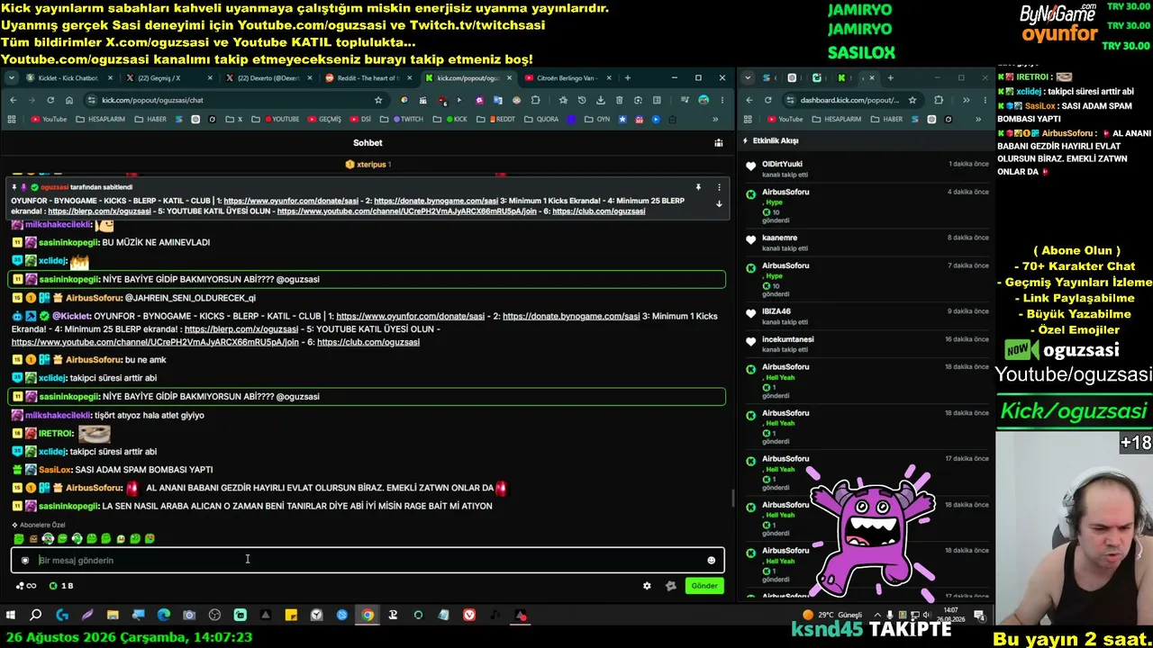Open the Kicks balance indicator showing 1 B
This screenshot has height=648, width=1153.
(x=61, y=586)
